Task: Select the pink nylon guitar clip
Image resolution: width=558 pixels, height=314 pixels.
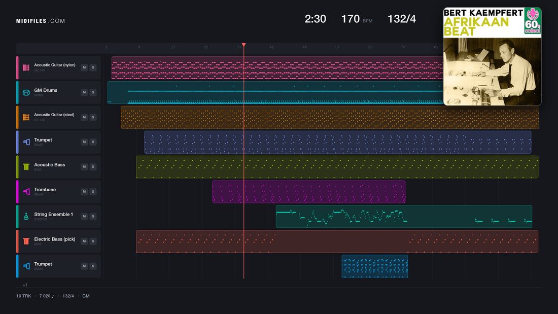Action: tap(277, 67)
